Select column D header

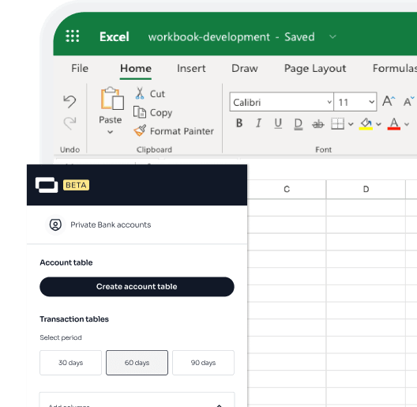click(366, 189)
